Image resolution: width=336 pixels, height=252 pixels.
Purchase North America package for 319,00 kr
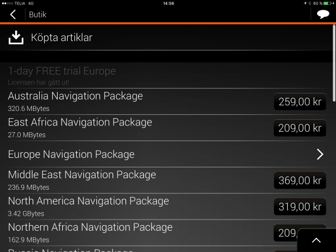(300, 207)
